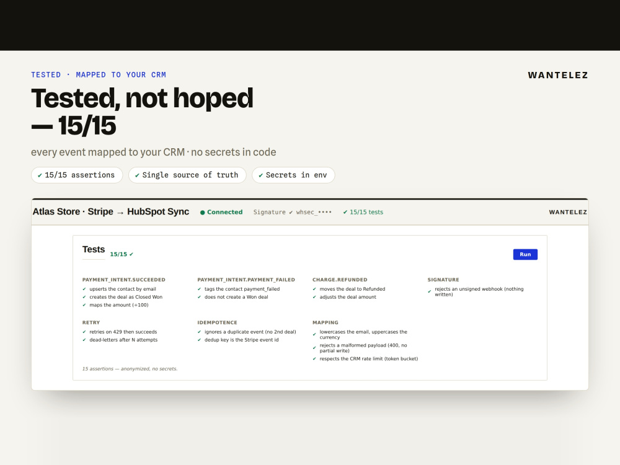Screen dimensions: 620x465
Task: Click checkmark beside 'rejects an unsigned webhook'
Action: point(430,292)
